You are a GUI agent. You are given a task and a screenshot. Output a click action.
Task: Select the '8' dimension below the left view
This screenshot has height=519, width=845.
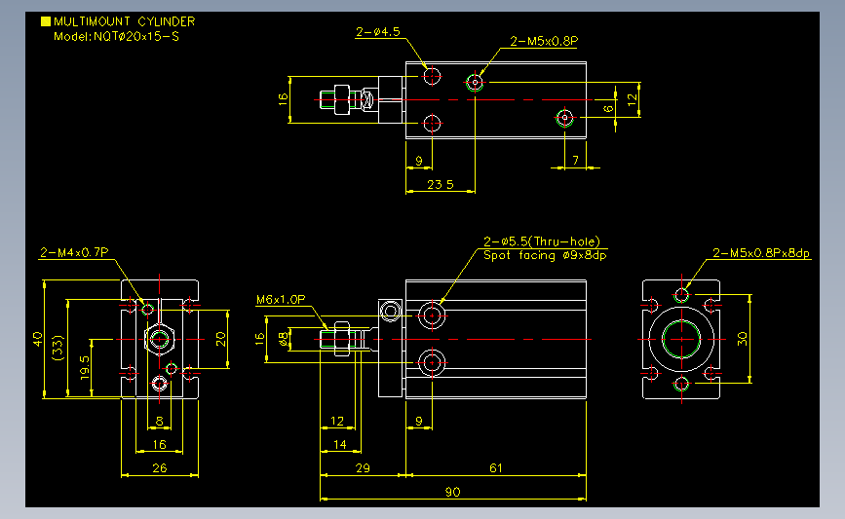point(160,421)
